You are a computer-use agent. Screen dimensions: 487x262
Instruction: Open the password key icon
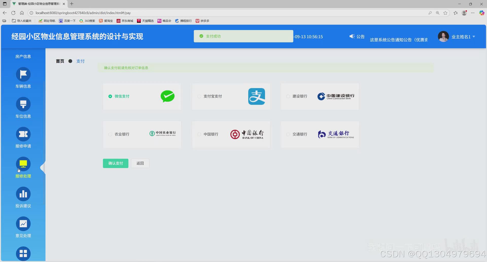(430, 13)
